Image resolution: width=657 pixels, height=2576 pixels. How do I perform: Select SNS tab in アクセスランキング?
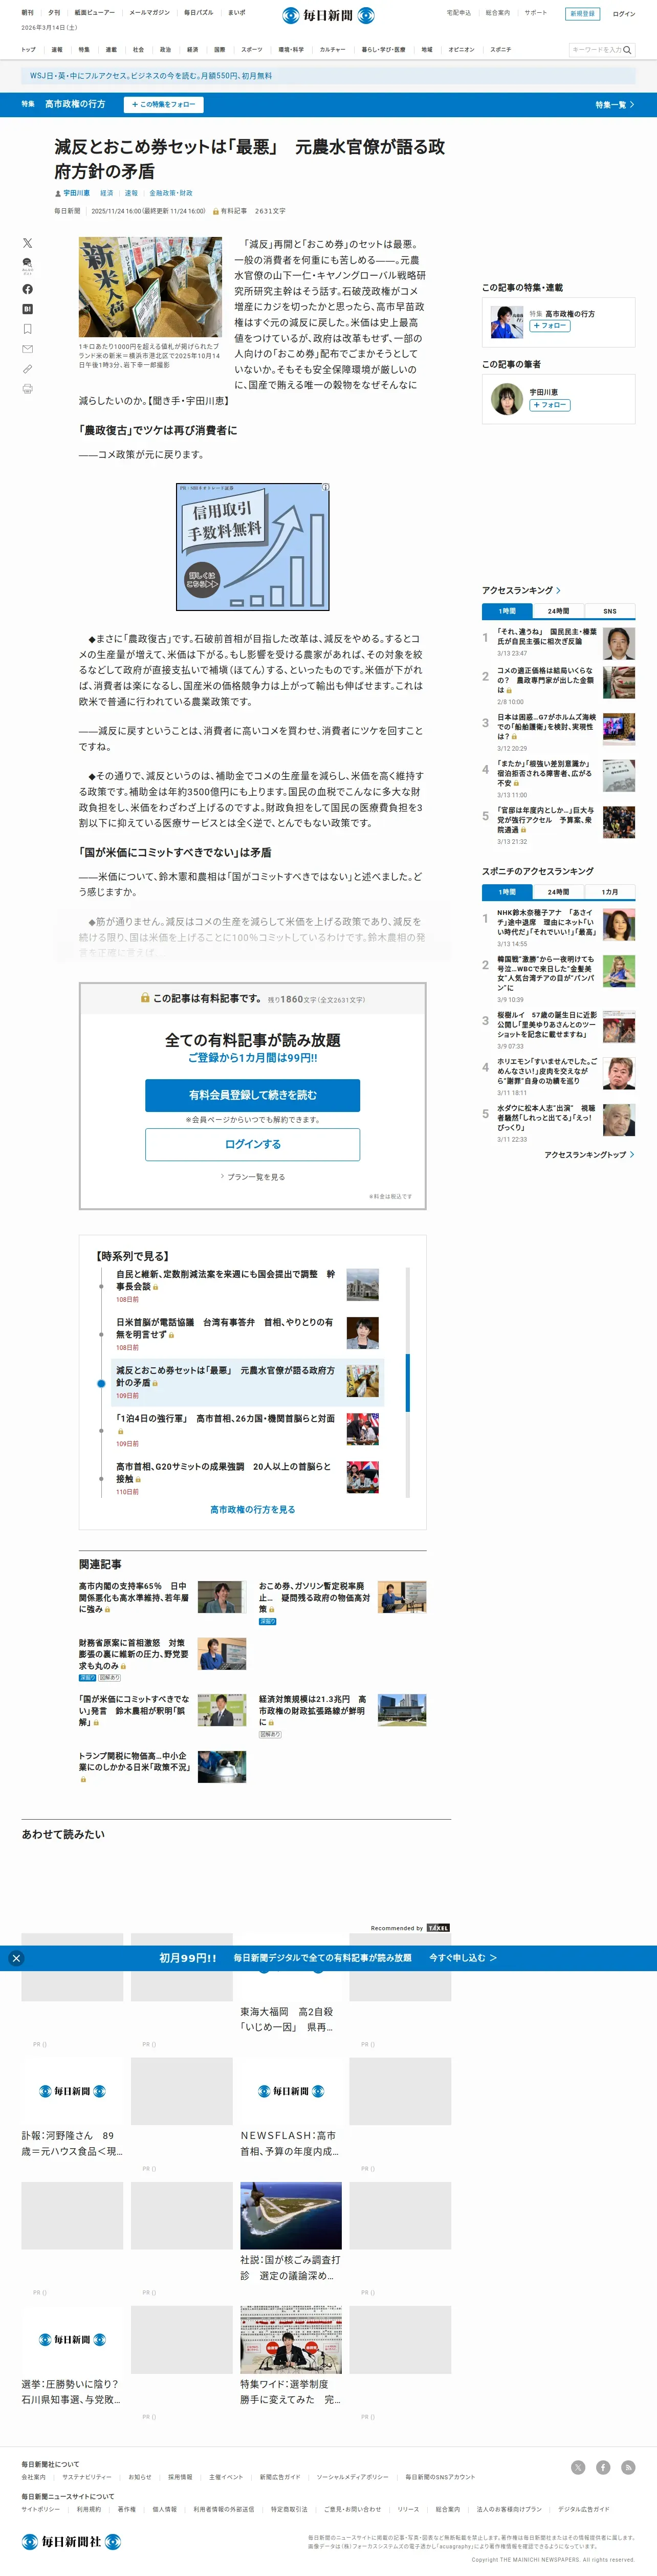609,611
